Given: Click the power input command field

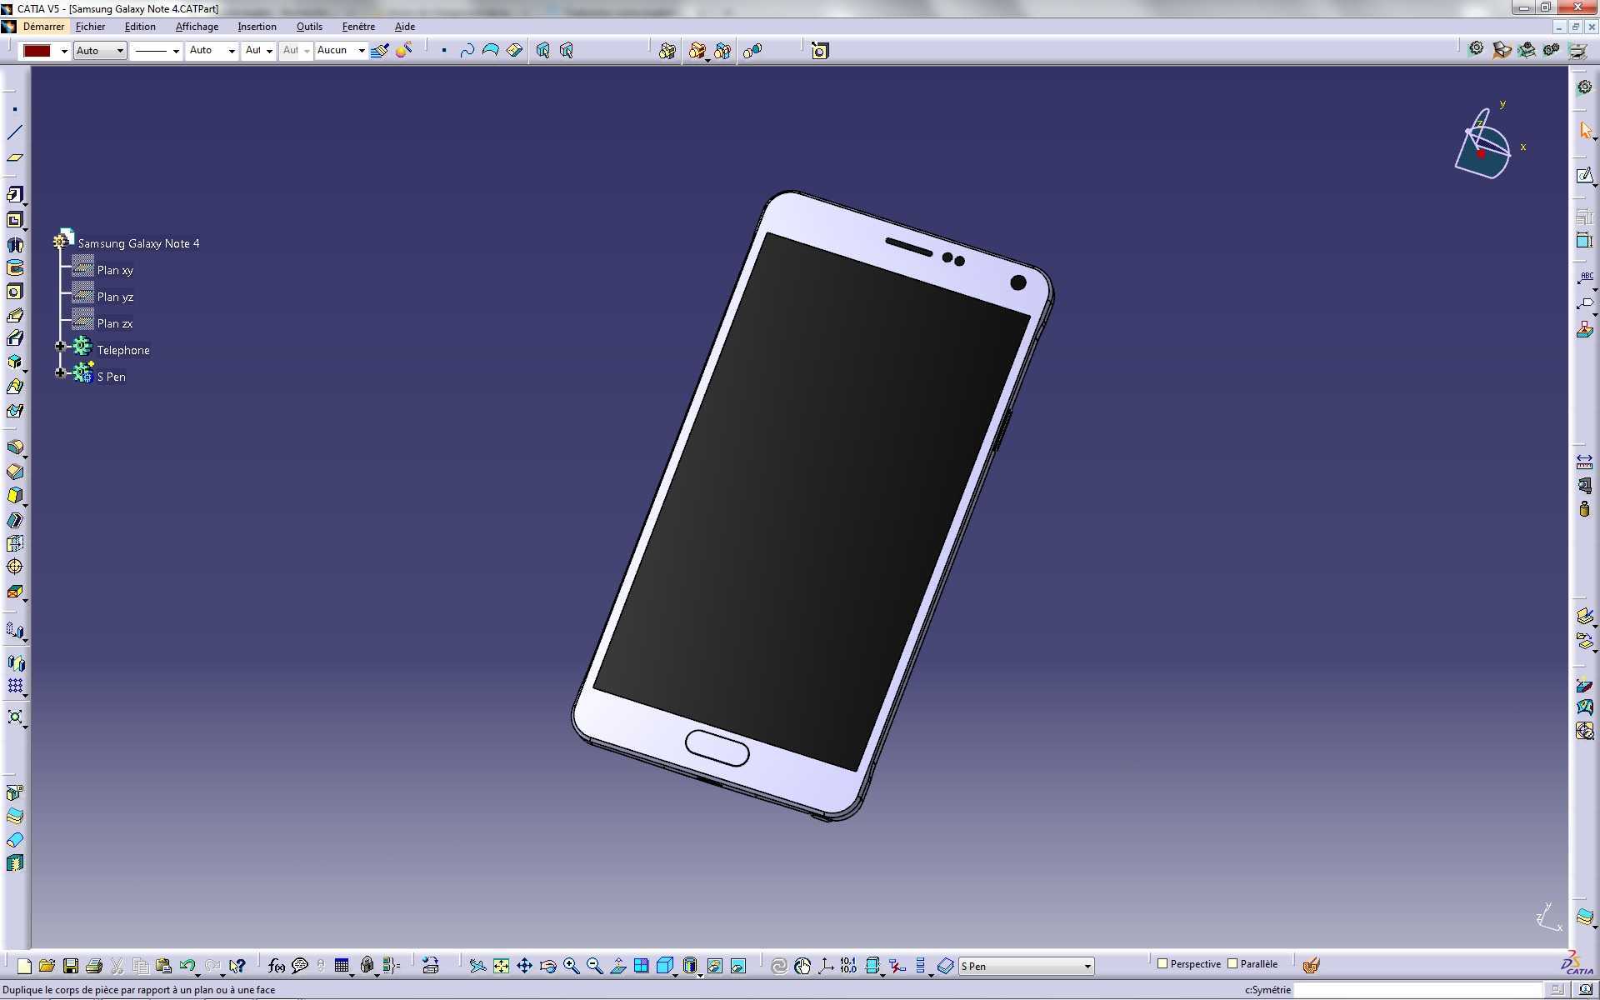Looking at the screenshot, I should (1420, 990).
